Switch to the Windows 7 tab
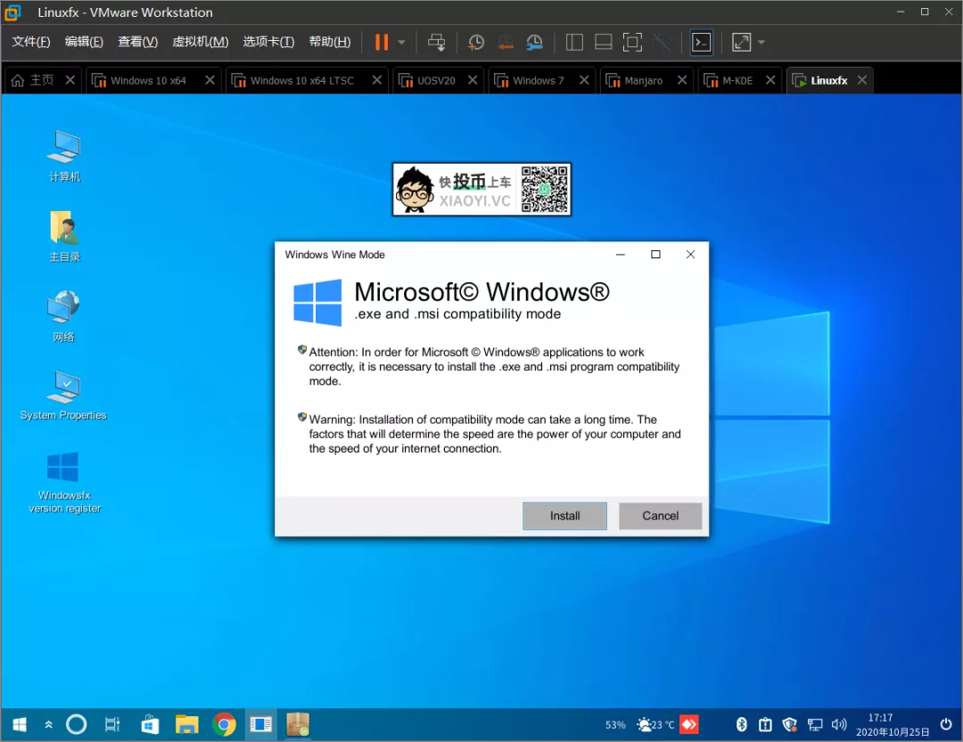The height and width of the screenshot is (742, 963). click(x=538, y=80)
